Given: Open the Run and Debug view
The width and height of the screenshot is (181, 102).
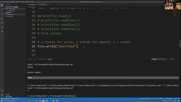Looking at the screenshot, I should (x=2, y=18).
